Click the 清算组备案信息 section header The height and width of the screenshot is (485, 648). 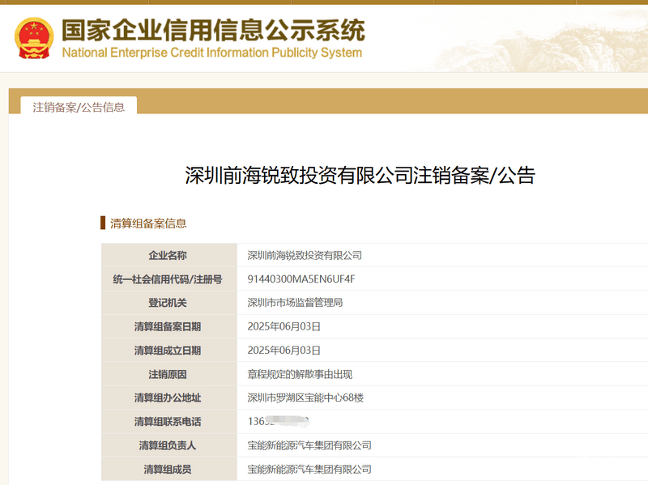[x=148, y=223]
